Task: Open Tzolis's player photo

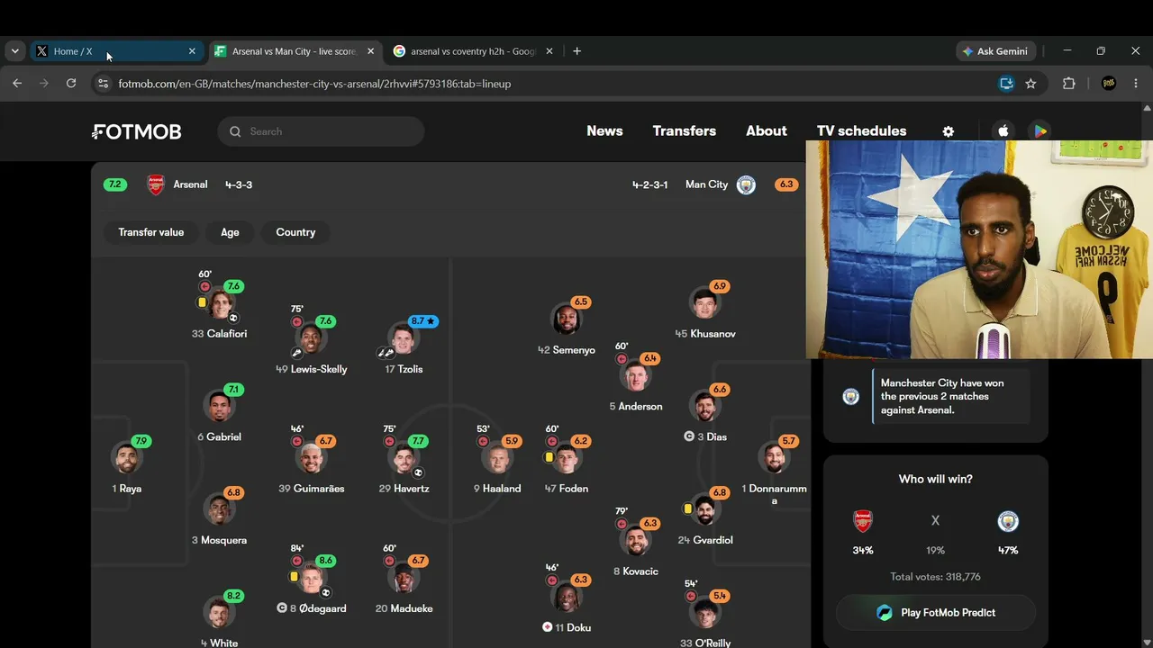Action: coord(403,339)
